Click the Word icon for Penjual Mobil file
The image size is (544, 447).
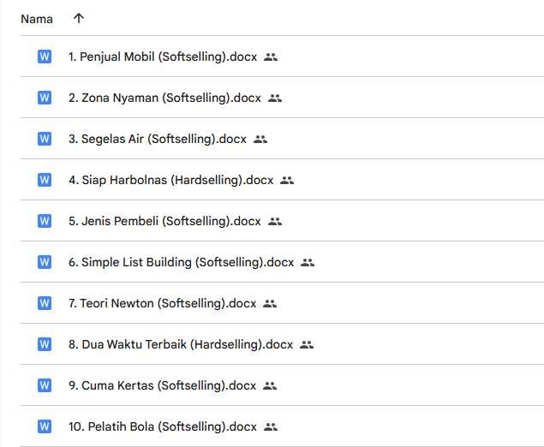[x=45, y=57]
